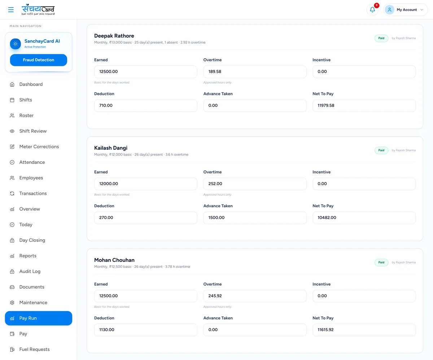The height and width of the screenshot is (360, 433).
Task: Click Deepak Rathore's Deduction field
Action: pyautogui.click(x=146, y=105)
